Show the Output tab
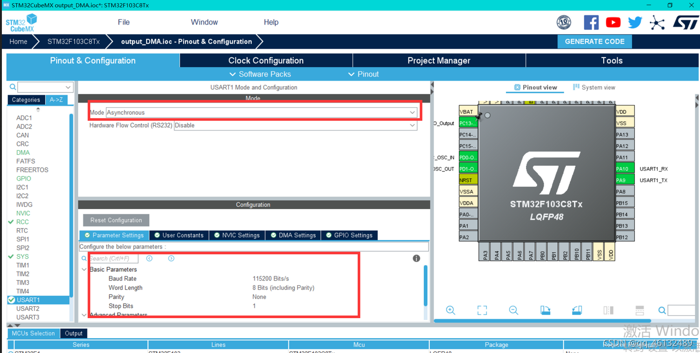 73,333
